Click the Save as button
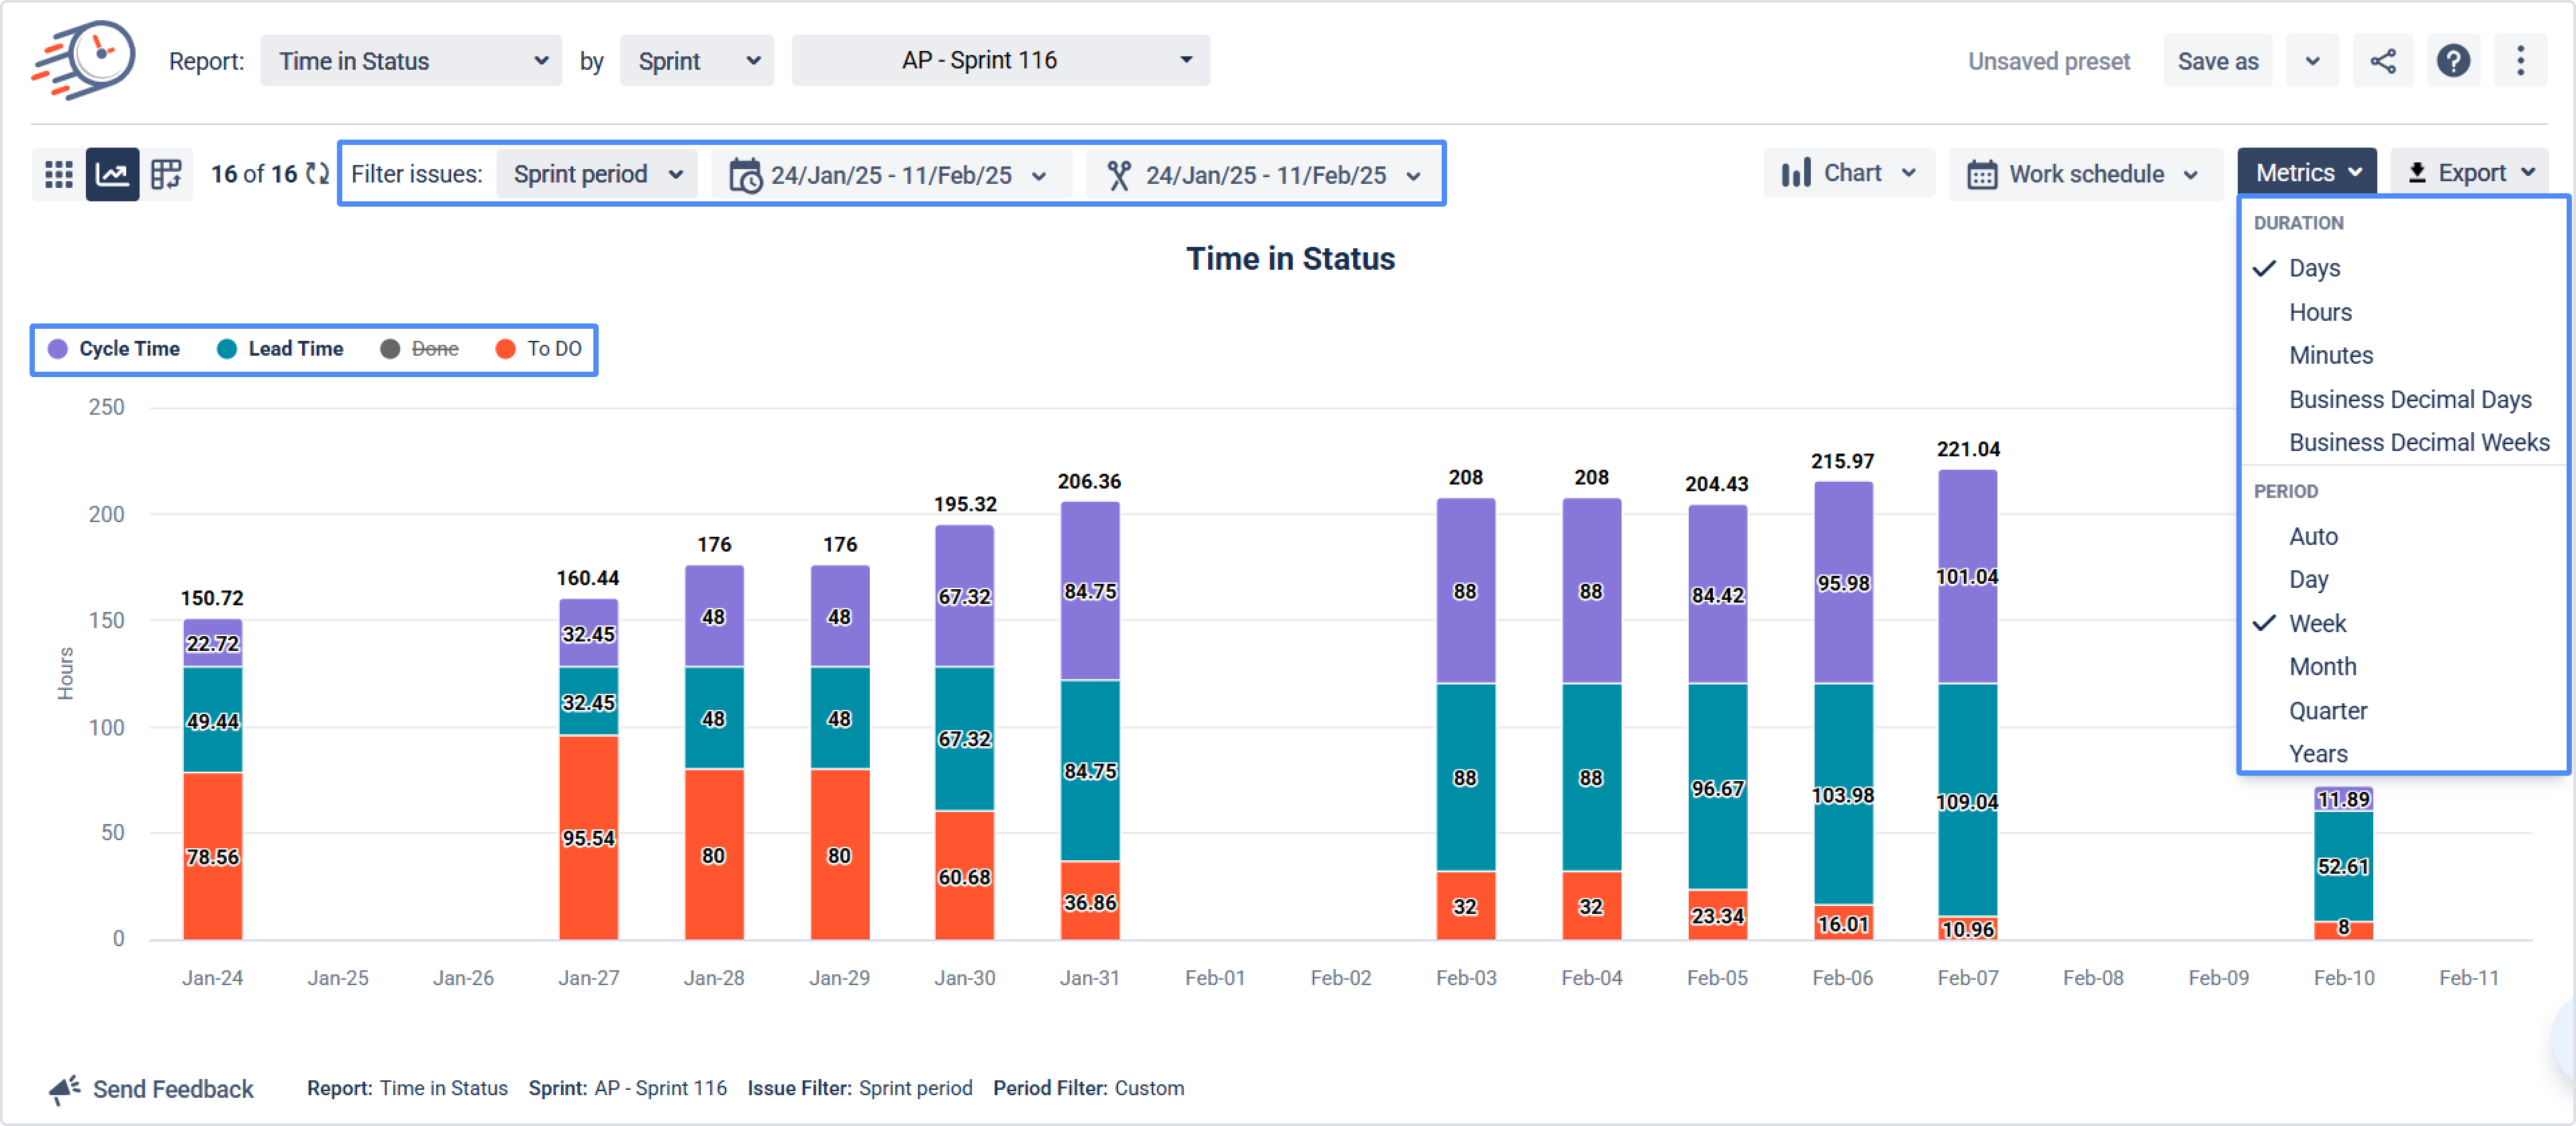 click(2217, 61)
